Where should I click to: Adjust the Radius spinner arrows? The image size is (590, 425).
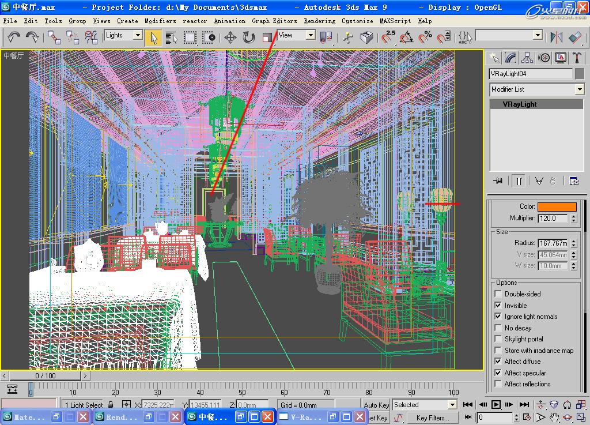(573, 243)
